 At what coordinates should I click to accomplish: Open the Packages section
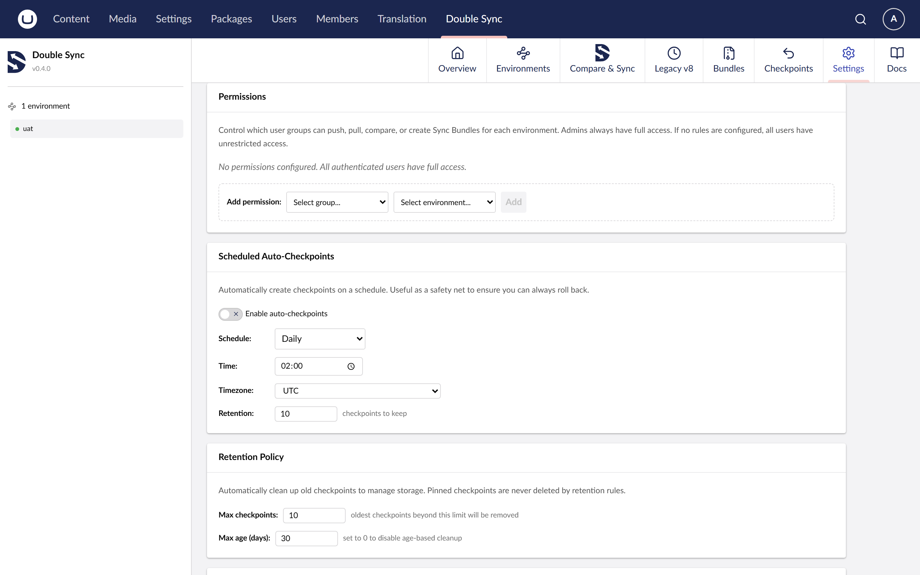pyautogui.click(x=232, y=19)
